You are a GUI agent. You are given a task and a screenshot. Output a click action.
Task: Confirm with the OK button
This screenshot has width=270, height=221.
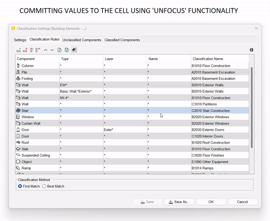211,202
